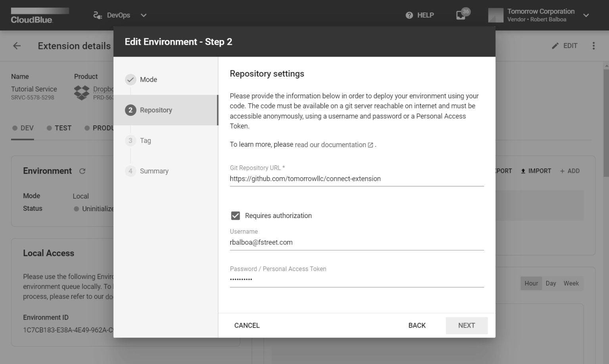
Task: Uncheck the Requires authorization checkbox
Action: tap(236, 216)
